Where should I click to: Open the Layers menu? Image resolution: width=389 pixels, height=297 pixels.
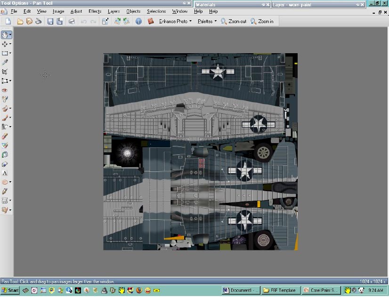click(x=113, y=11)
